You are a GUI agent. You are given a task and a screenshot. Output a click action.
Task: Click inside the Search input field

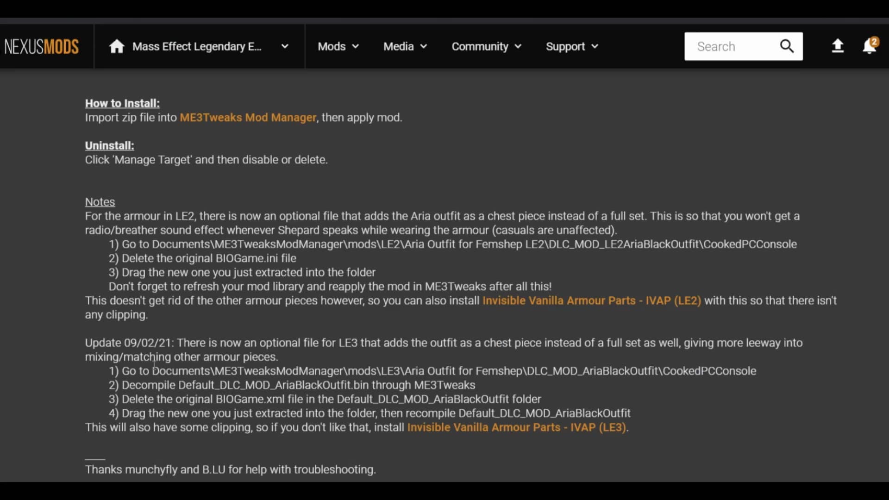727,46
